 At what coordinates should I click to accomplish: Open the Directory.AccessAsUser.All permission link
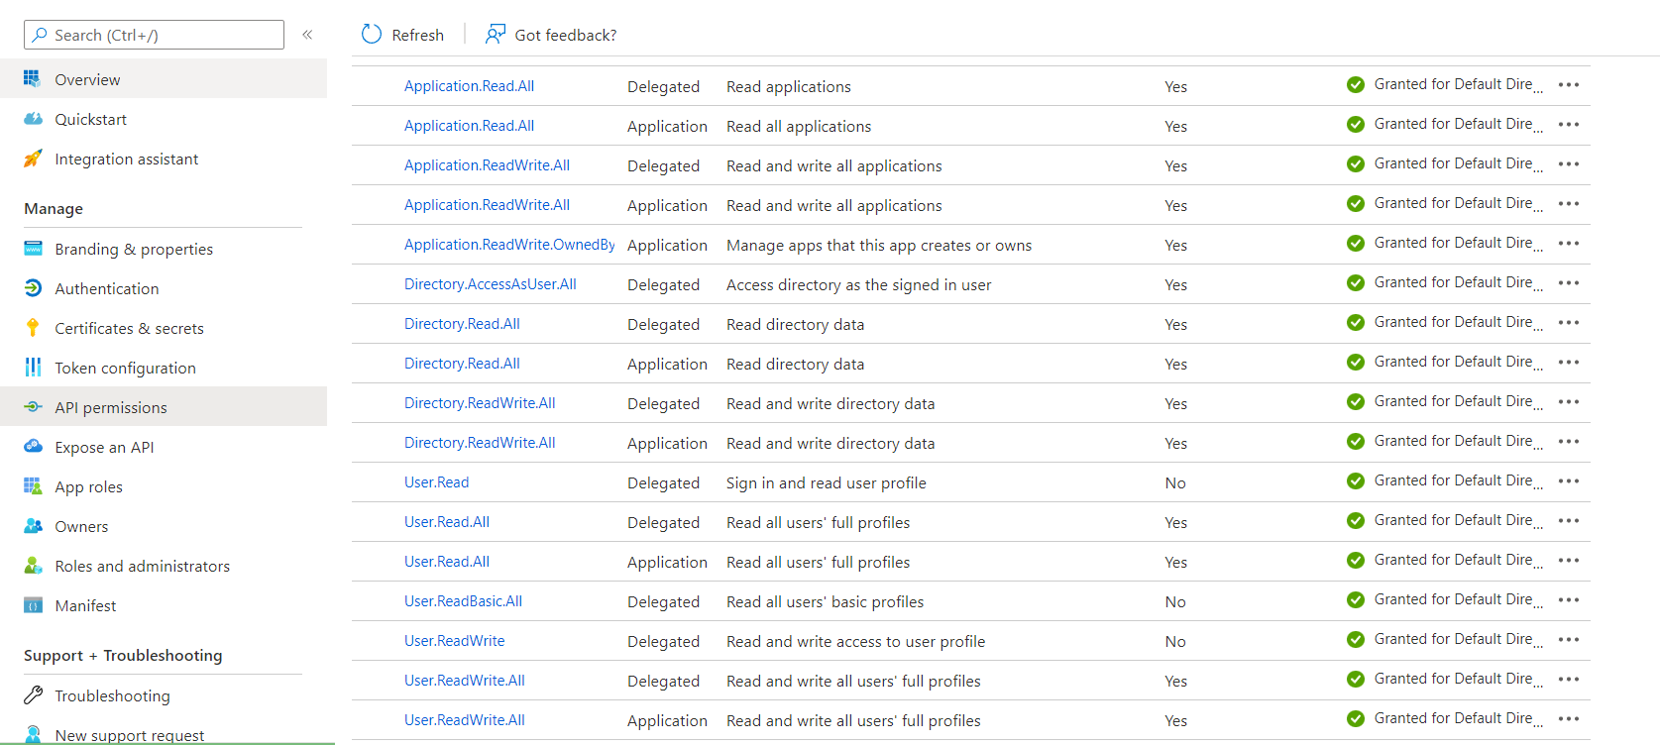(x=490, y=284)
